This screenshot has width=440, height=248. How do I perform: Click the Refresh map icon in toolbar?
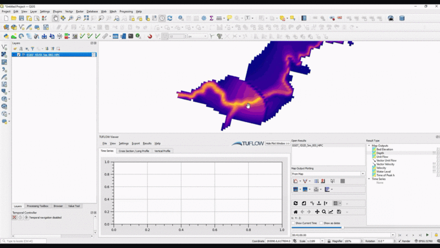170,18
